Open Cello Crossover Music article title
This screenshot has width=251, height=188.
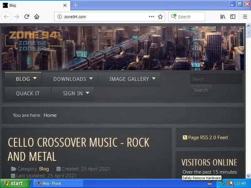[x=78, y=149]
